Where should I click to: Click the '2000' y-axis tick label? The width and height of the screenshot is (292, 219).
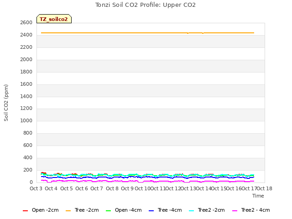click(26, 60)
